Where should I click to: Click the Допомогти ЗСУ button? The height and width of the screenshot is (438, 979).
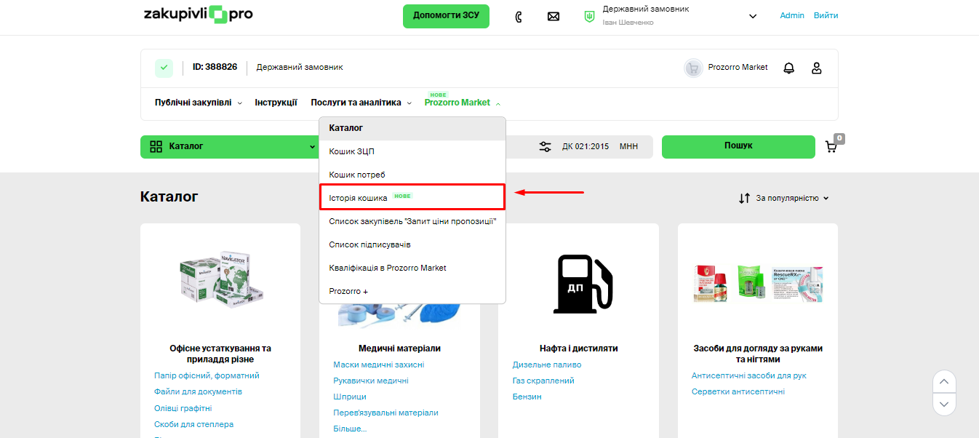tap(446, 16)
